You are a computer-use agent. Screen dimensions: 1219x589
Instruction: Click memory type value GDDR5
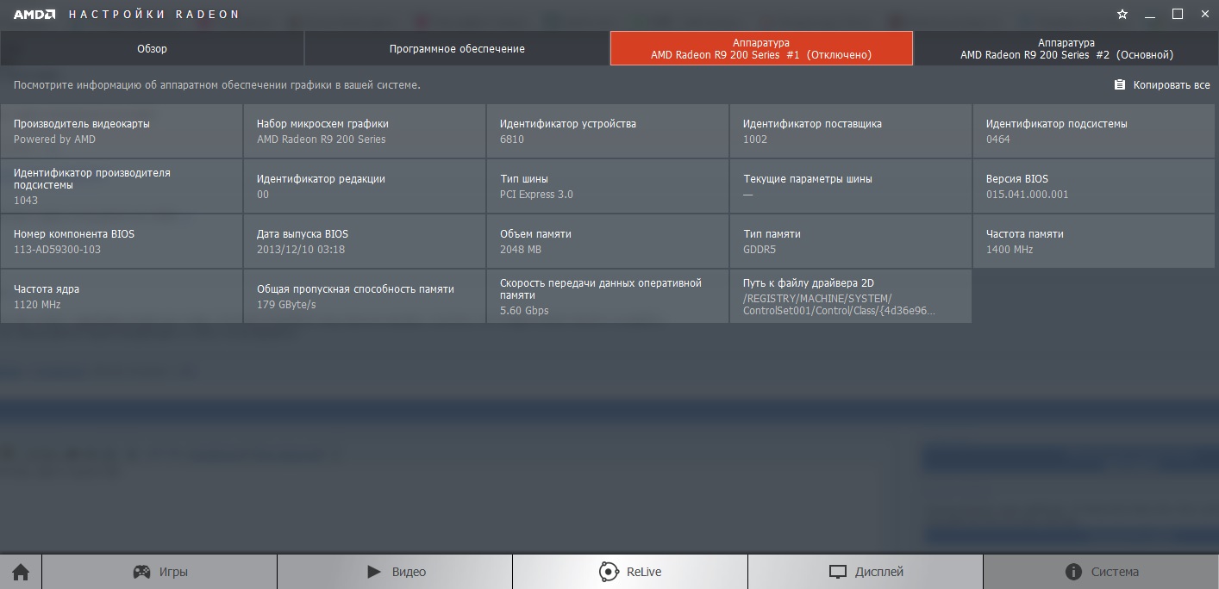click(x=760, y=250)
